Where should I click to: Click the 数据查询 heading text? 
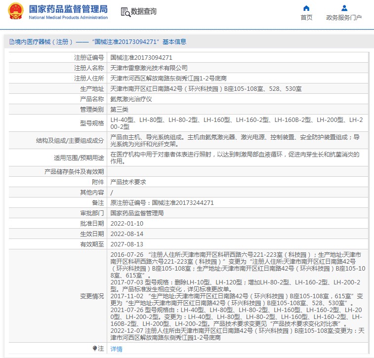(x=144, y=12)
